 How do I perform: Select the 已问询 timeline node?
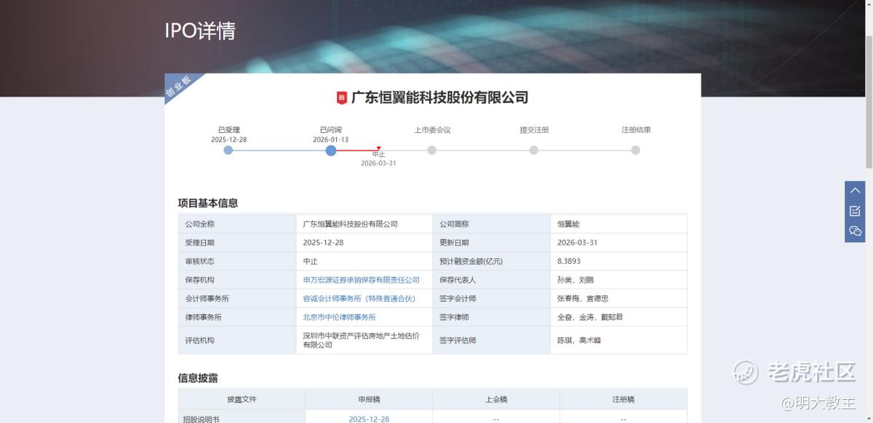331,150
